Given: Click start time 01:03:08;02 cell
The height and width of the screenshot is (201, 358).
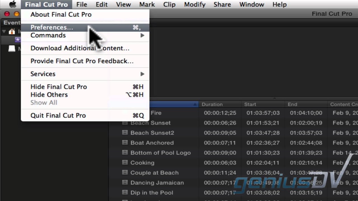Looking at the screenshot, I should click(x=263, y=193).
